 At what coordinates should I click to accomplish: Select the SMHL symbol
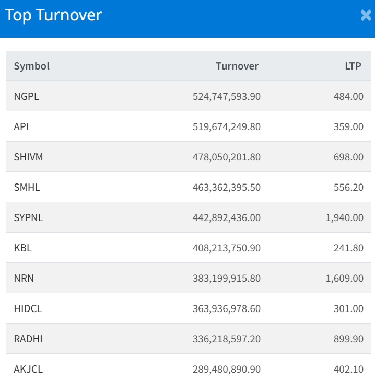coord(27,187)
